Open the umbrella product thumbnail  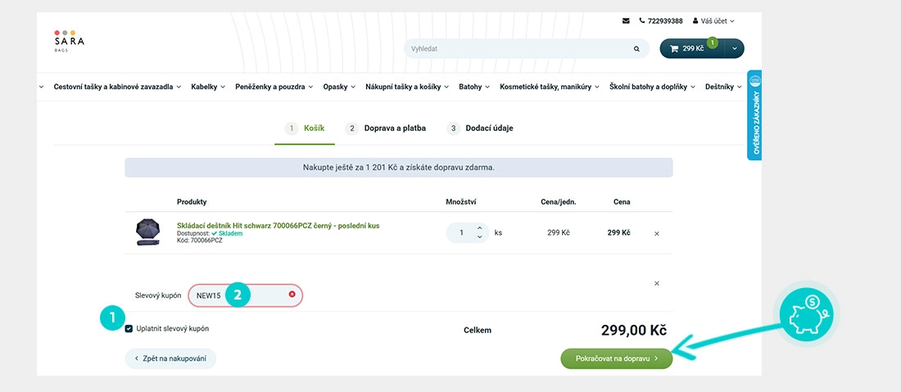pos(147,232)
